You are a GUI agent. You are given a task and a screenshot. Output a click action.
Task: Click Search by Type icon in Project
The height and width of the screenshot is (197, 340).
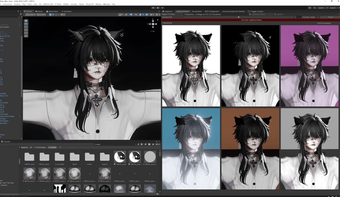142,144
